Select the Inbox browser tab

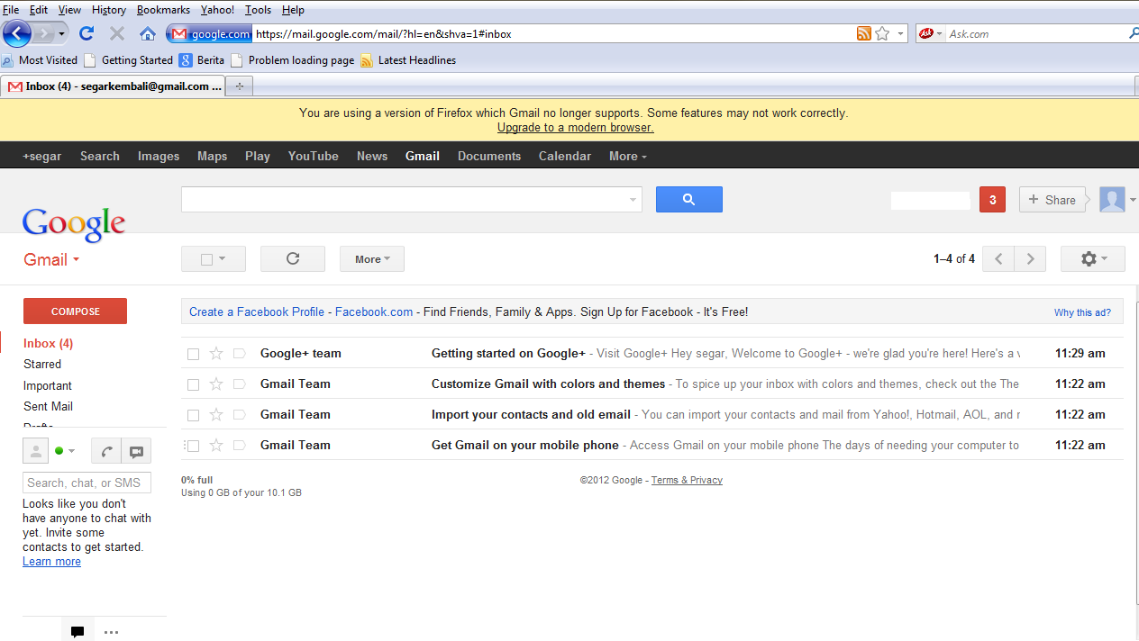point(114,86)
